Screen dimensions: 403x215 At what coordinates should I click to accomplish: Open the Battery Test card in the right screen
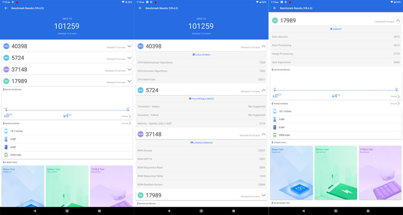[336, 173]
